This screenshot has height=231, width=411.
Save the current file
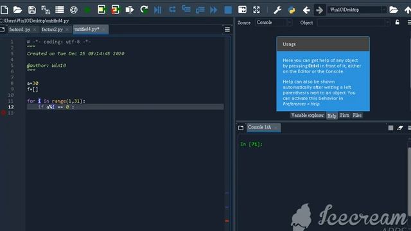point(32,10)
